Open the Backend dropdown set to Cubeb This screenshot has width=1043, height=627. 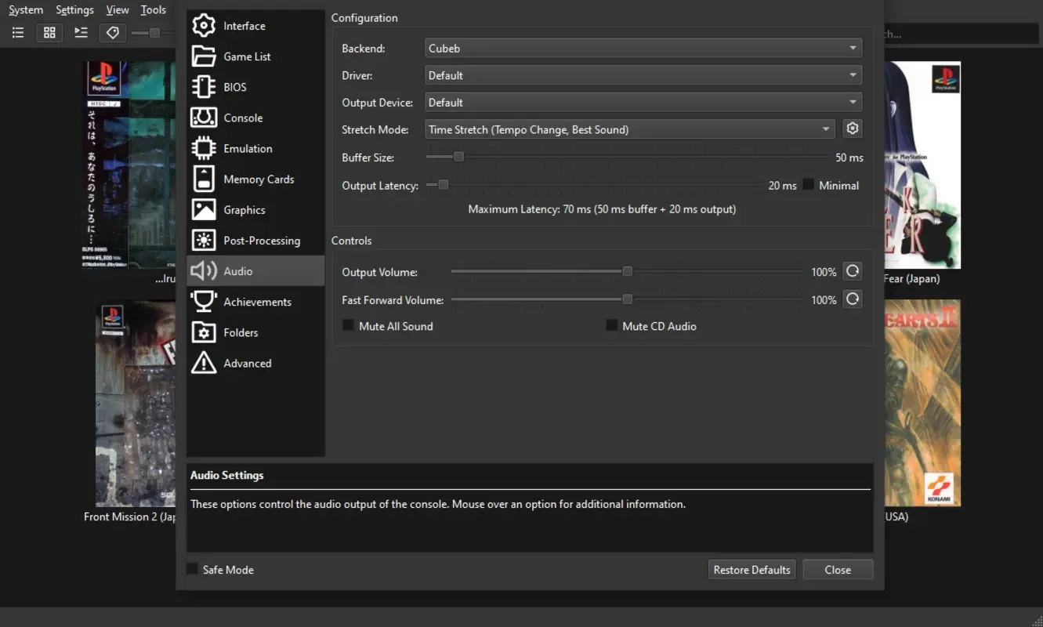pos(643,48)
